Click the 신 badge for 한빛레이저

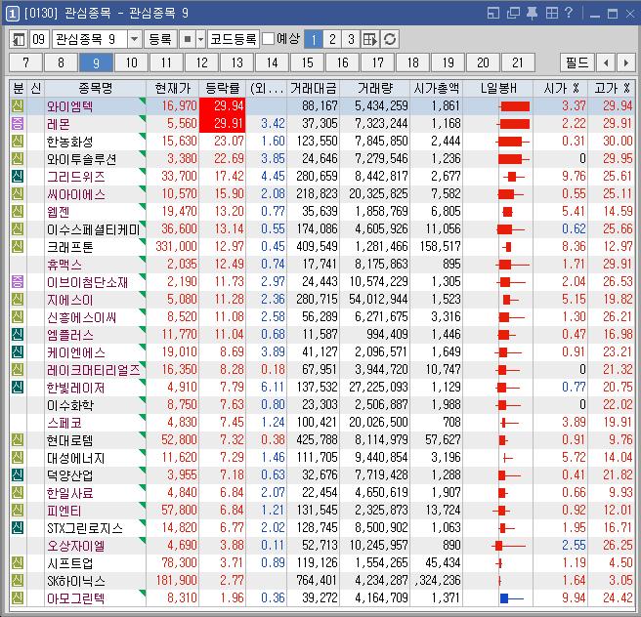[x=18, y=388]
